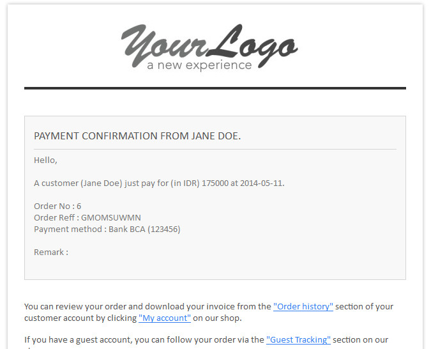Click the "a new experience" tagline

coord(199,65)
